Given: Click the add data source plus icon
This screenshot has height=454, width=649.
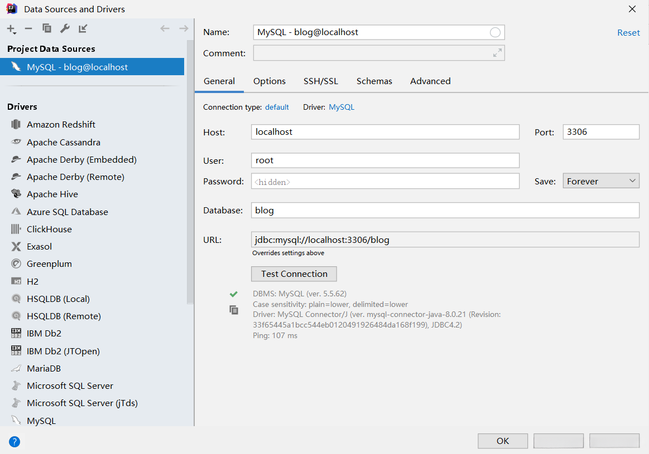Looking at the screenshot, I should coord(11,28).
